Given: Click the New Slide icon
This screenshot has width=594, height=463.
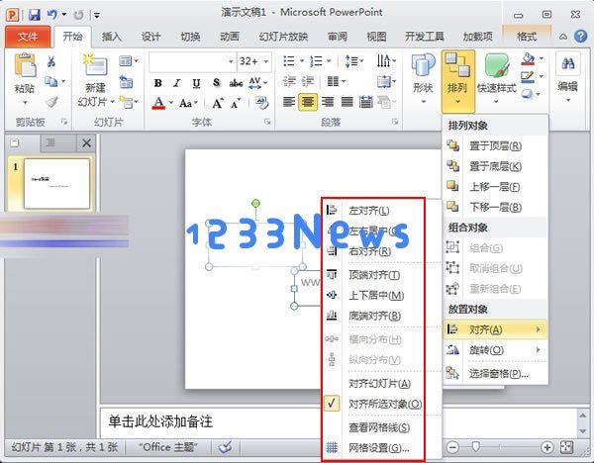Looking at the screenshot, I should tap(95, 65).
